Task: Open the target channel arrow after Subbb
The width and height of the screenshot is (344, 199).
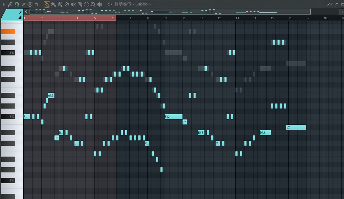Action: (x=150, y=4)
